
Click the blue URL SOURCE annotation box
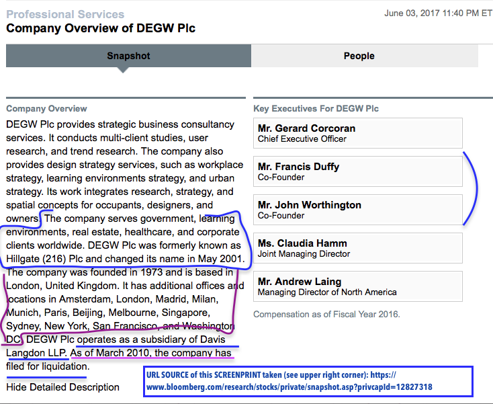point(308,381)
